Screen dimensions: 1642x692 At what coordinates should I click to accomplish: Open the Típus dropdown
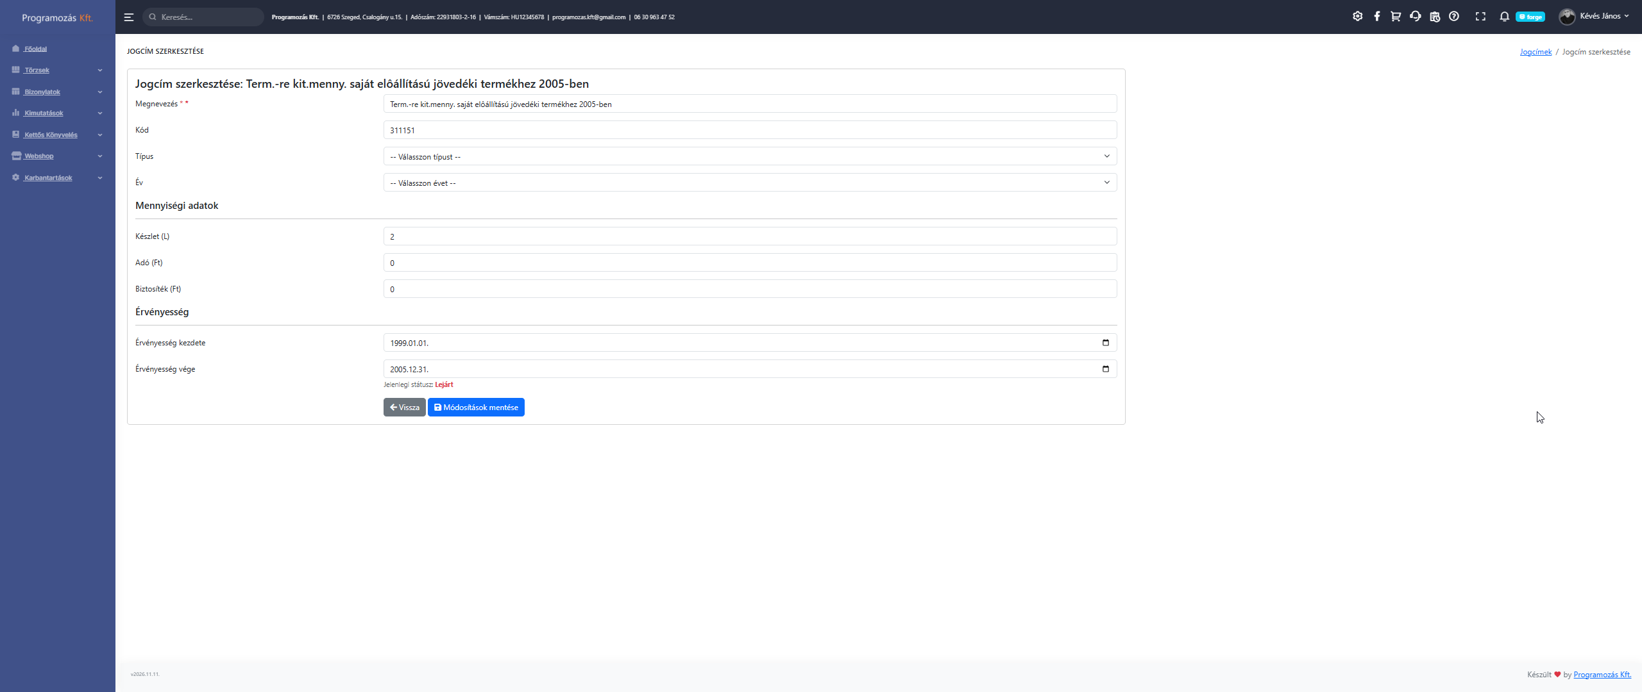(x=750, y=156)
